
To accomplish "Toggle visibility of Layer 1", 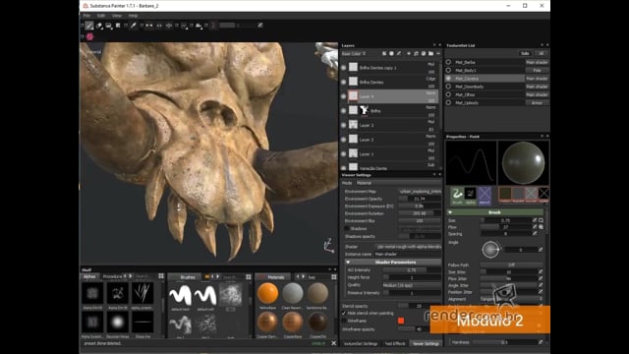I will [343, 153].
